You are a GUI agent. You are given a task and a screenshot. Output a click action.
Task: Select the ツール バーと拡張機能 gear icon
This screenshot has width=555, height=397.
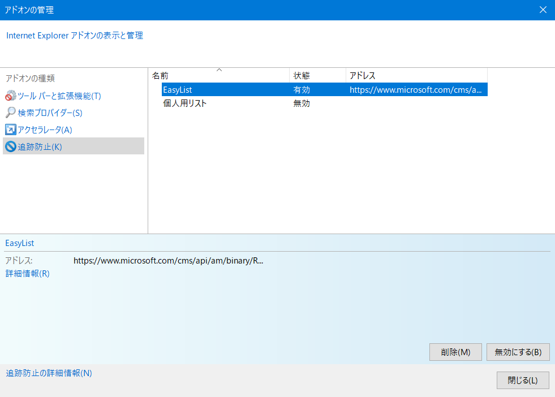pos(11,96)
